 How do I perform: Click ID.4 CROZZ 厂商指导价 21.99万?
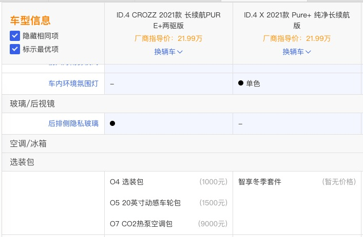point(168,38)
